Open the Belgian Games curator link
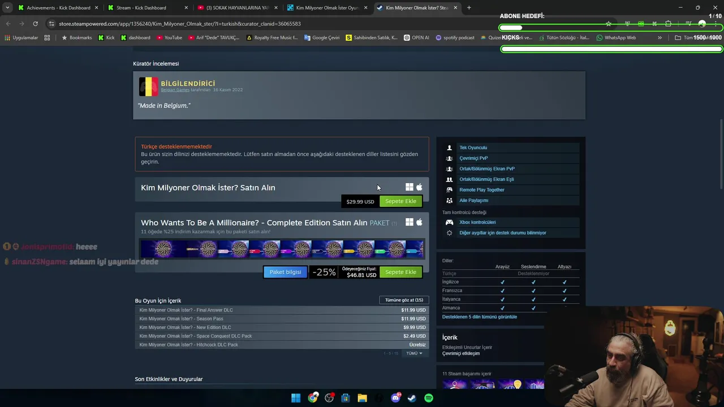724x407 pixels. click(x=175, y=90)
